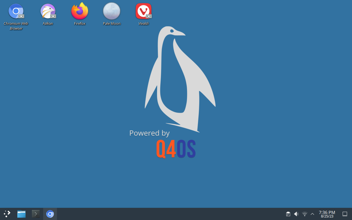Select the Pale Moon desktop icon
The height and width of the screenshot is (220, 352).
112,11
